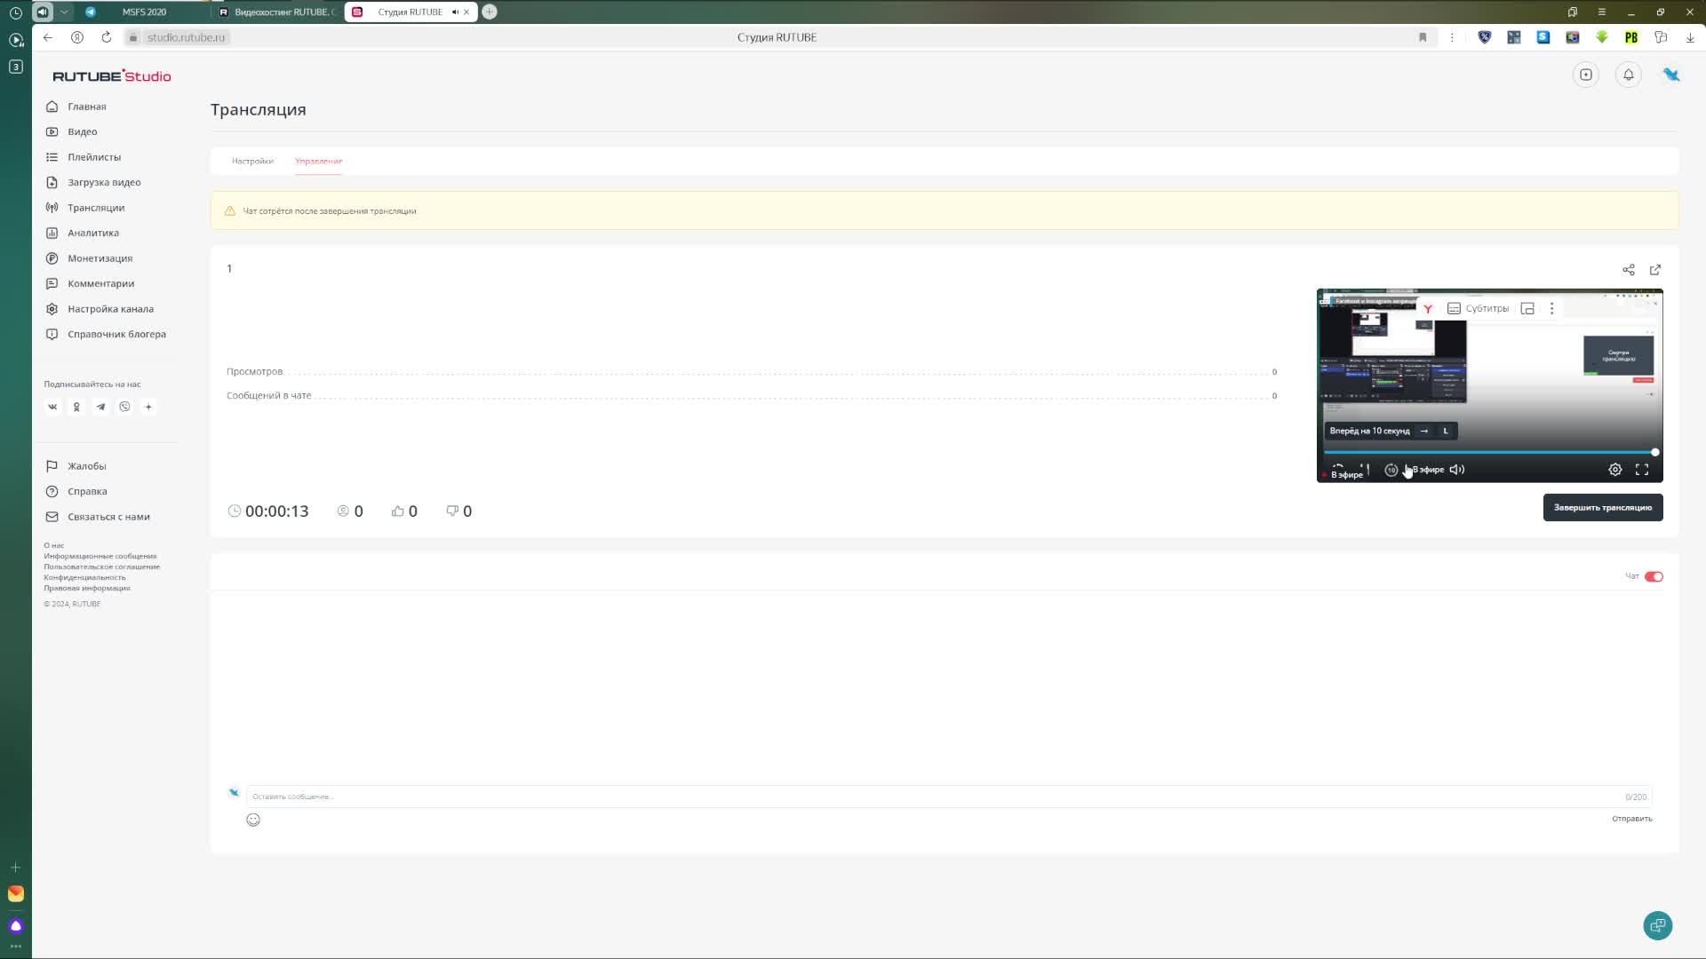Screen dimensions: 1706x959
Task: Open the О нас footer link
Action: (54, 545)
